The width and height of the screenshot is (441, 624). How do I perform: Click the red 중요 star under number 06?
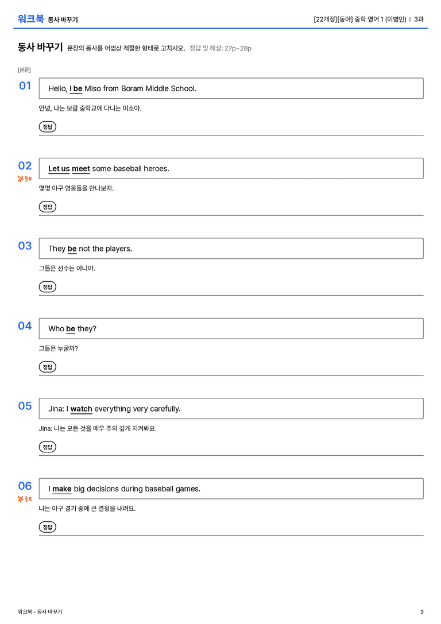point(25,499)
